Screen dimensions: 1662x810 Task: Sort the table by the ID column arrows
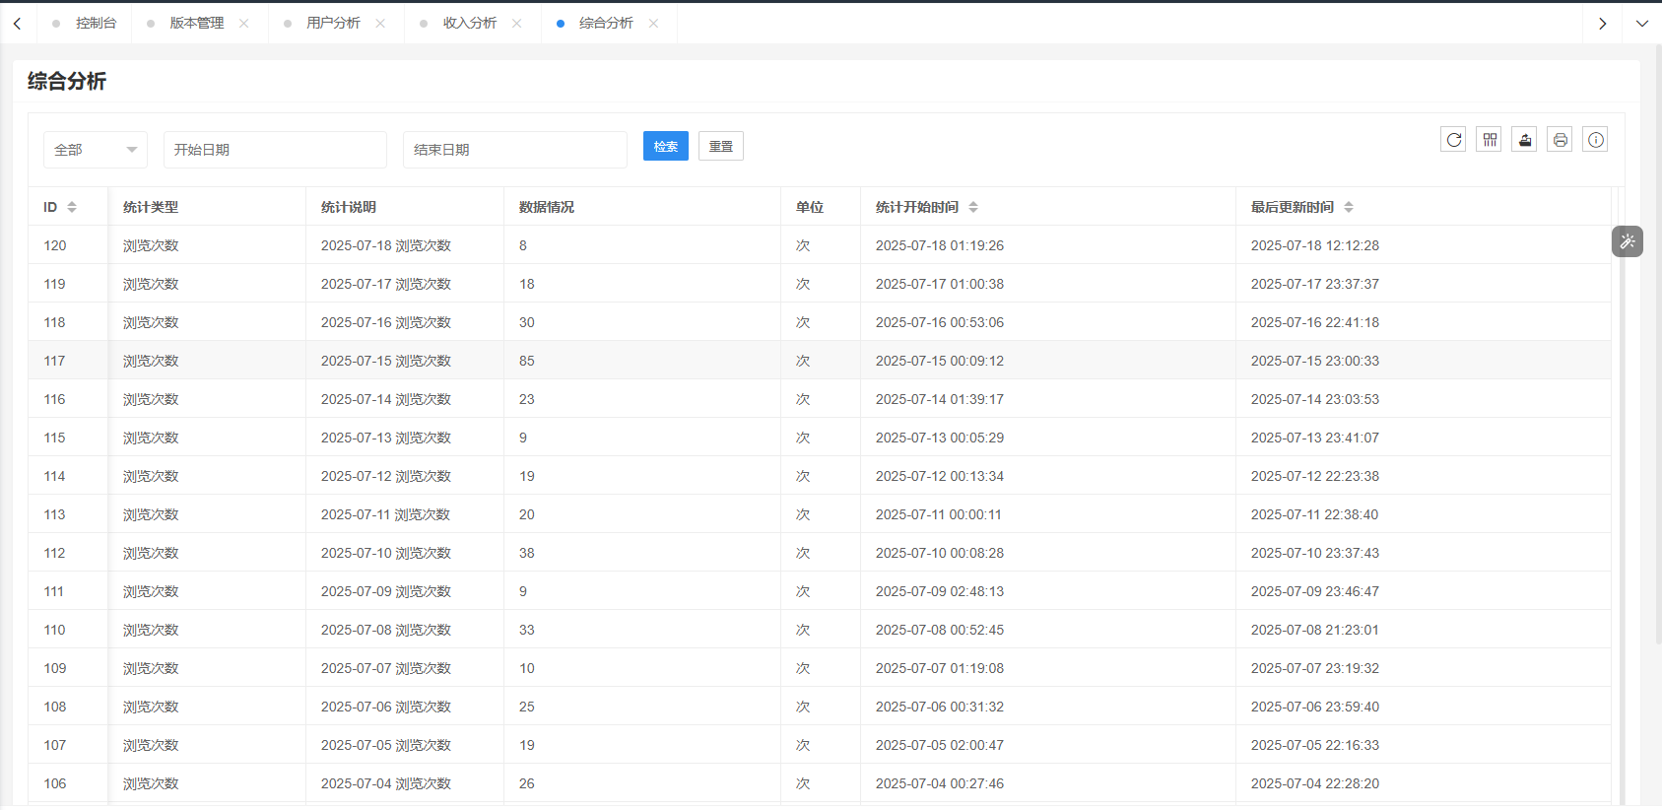click(x=72, y=207)
